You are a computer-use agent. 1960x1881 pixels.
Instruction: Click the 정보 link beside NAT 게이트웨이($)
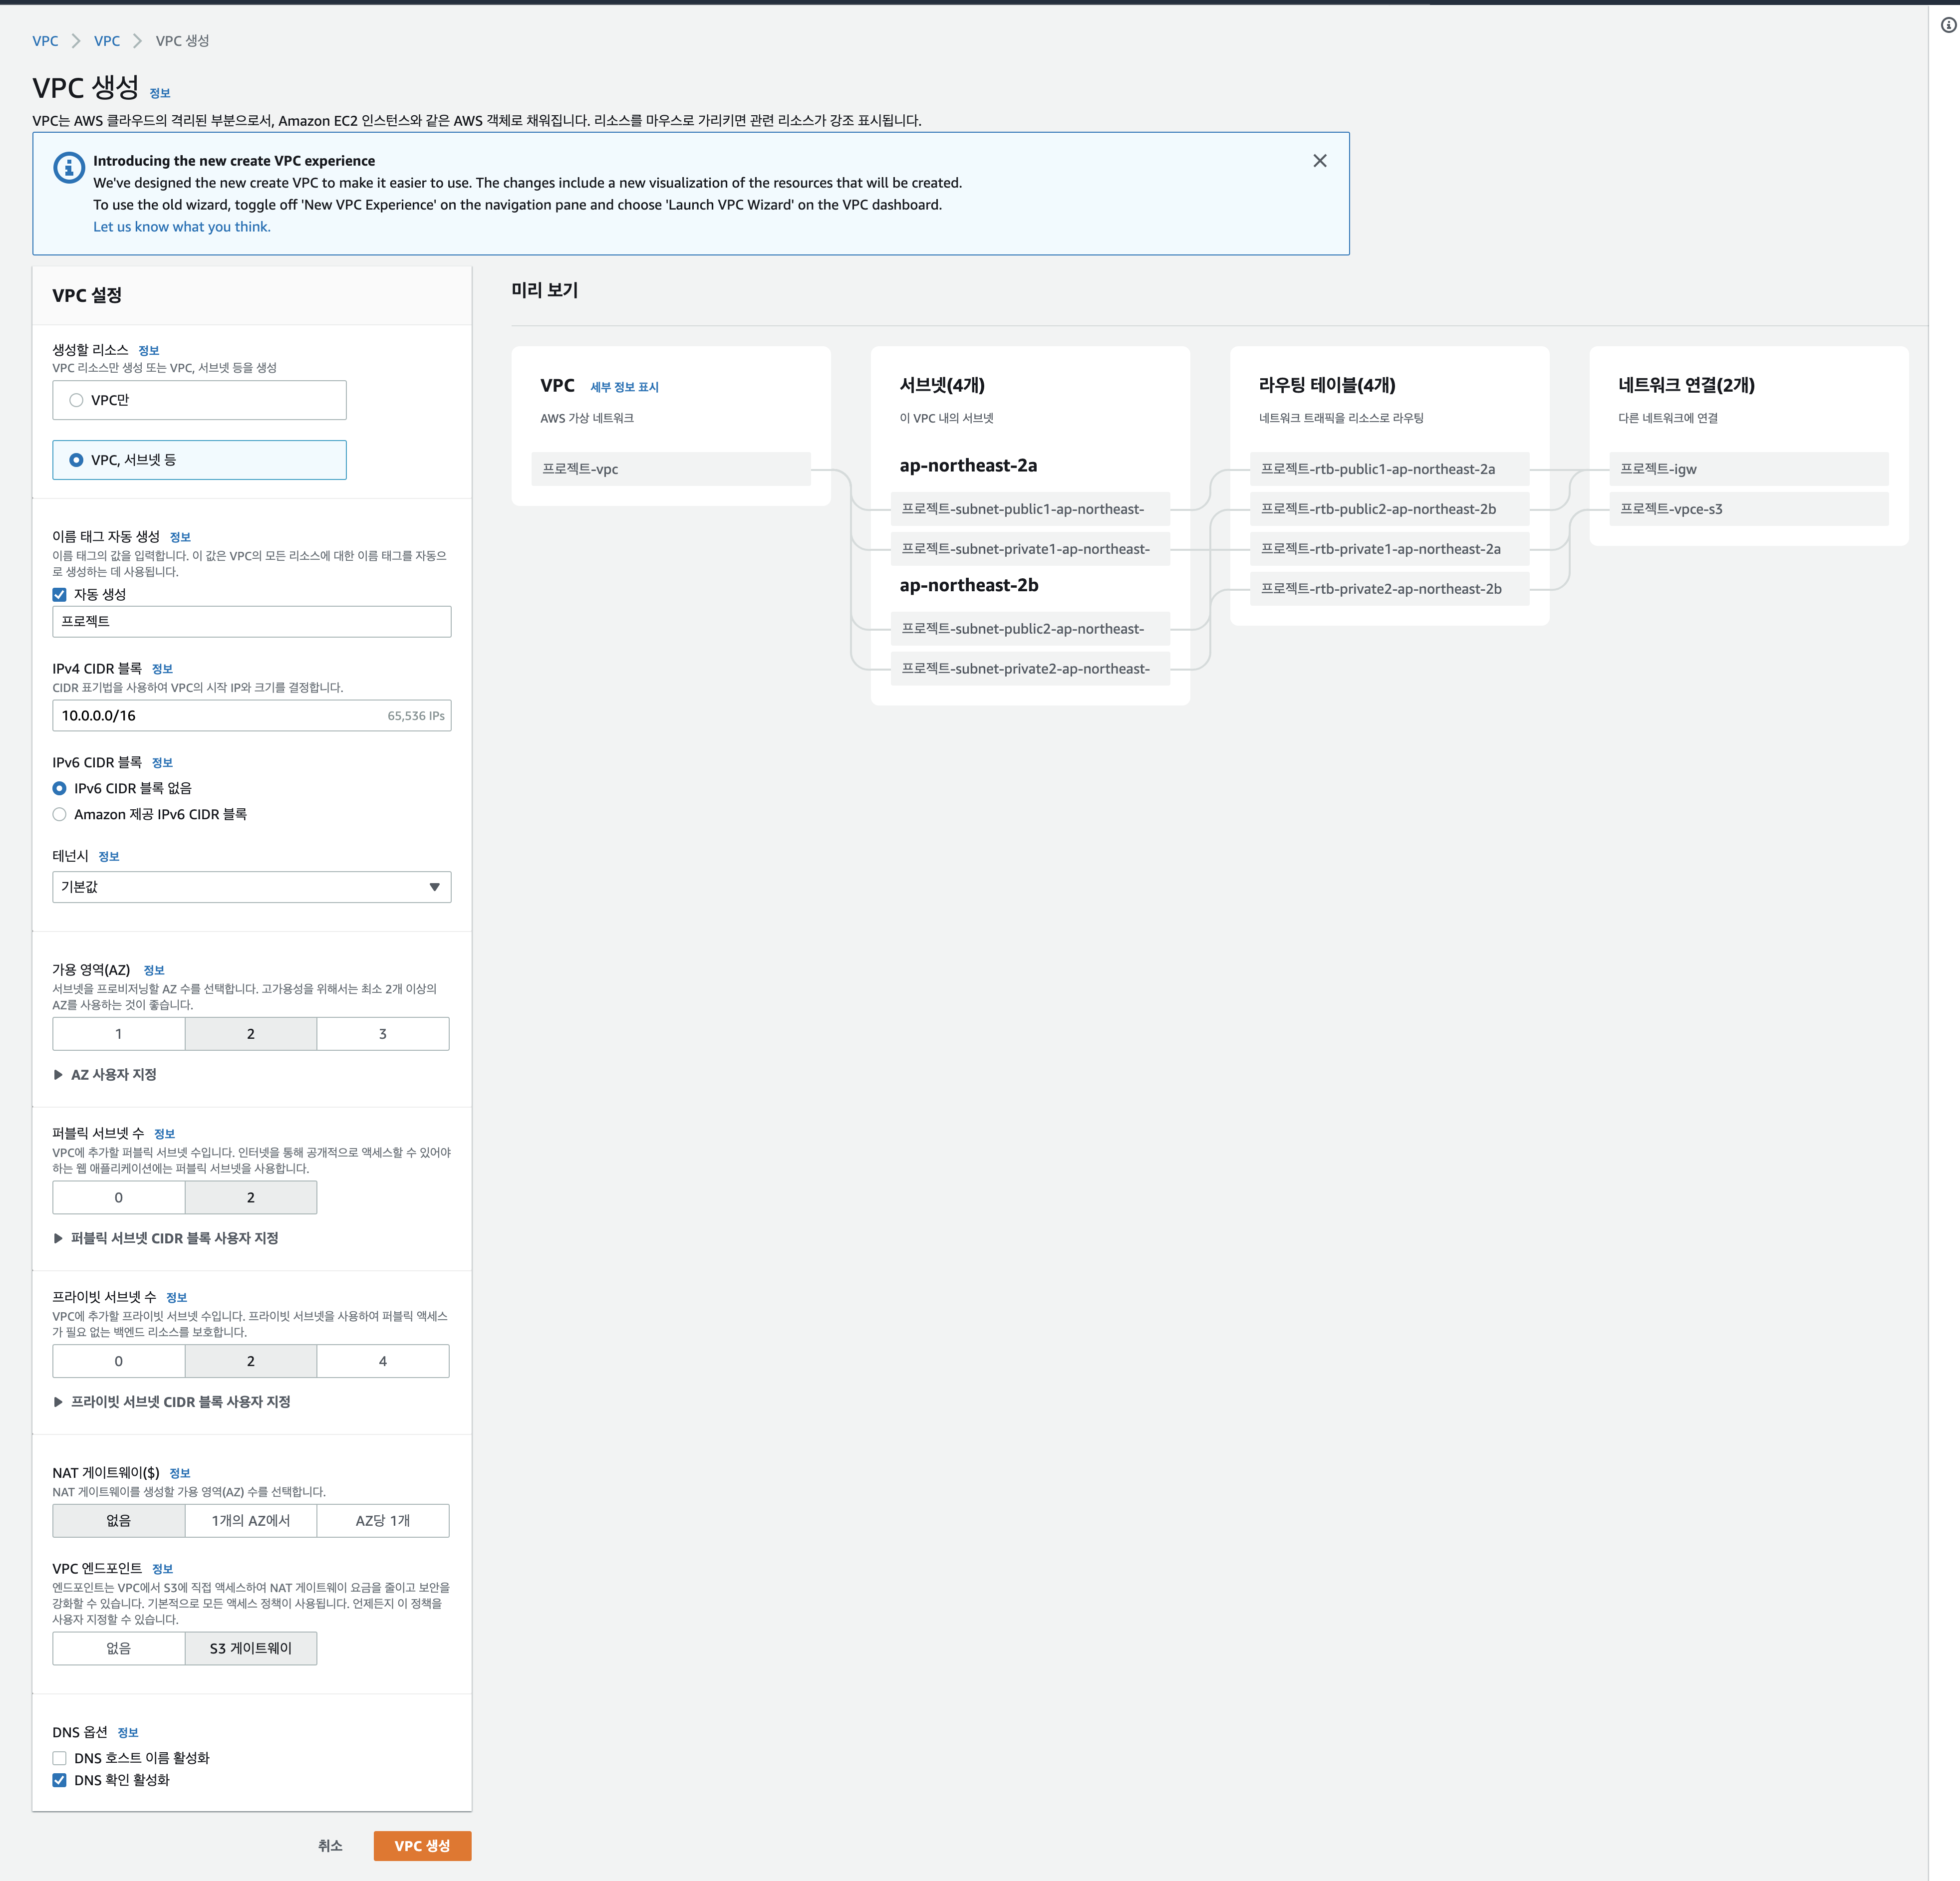(180, 1473)
